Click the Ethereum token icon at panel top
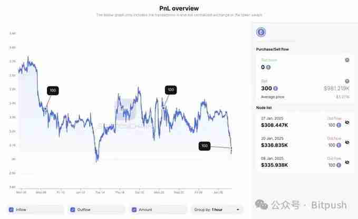 260,32
